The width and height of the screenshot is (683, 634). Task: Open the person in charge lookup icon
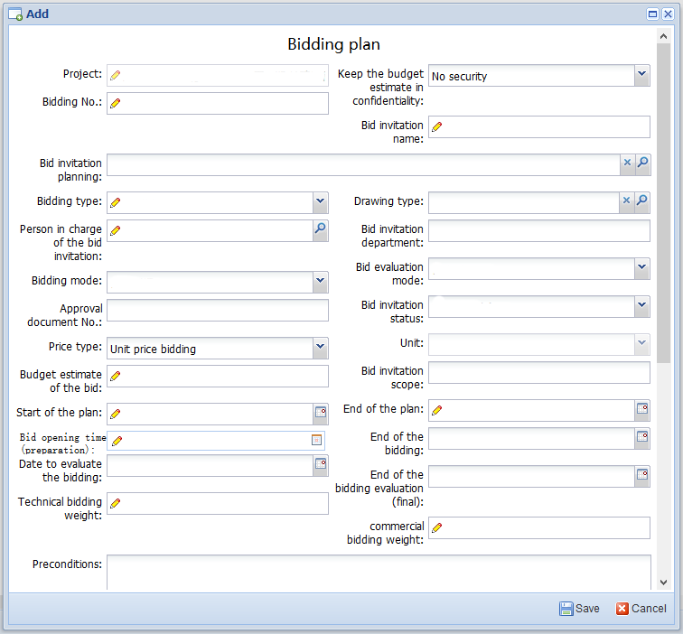coord(320,230)
